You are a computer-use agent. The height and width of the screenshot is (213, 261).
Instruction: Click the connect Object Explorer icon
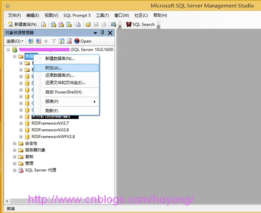(31, 41)
